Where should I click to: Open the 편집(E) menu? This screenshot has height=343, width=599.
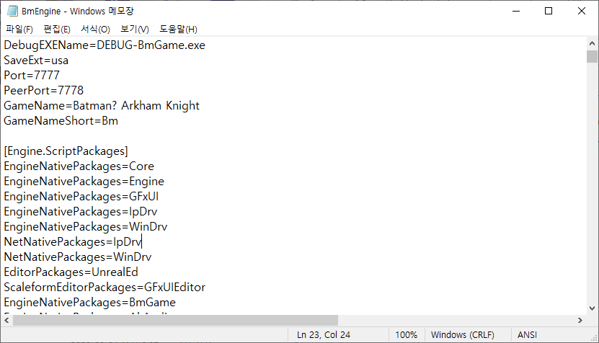click(57, 30)
